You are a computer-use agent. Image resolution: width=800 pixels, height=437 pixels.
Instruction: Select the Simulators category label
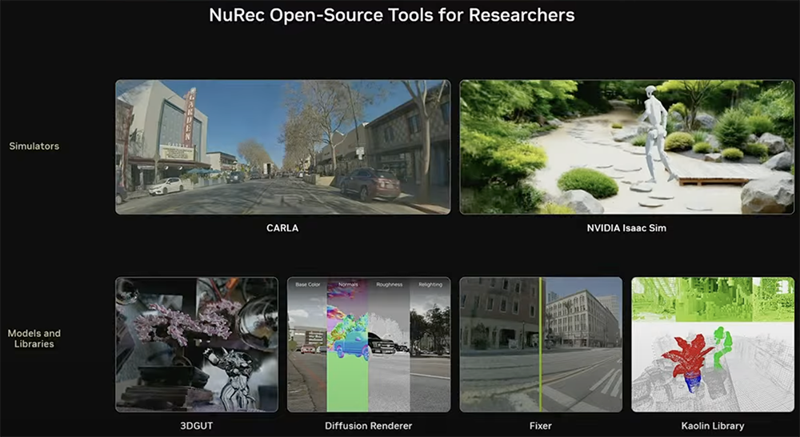click(34, 146)
